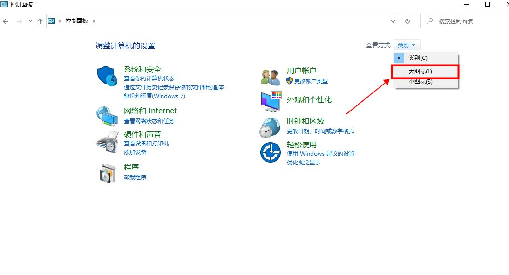Open the 外观和个性化 category link

pyautogui.click(x=309, y=100)
